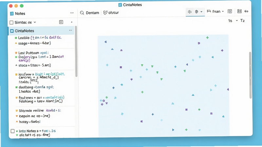
Task: Click the main canvas vertical scrollbar
Action: [250, 75]
